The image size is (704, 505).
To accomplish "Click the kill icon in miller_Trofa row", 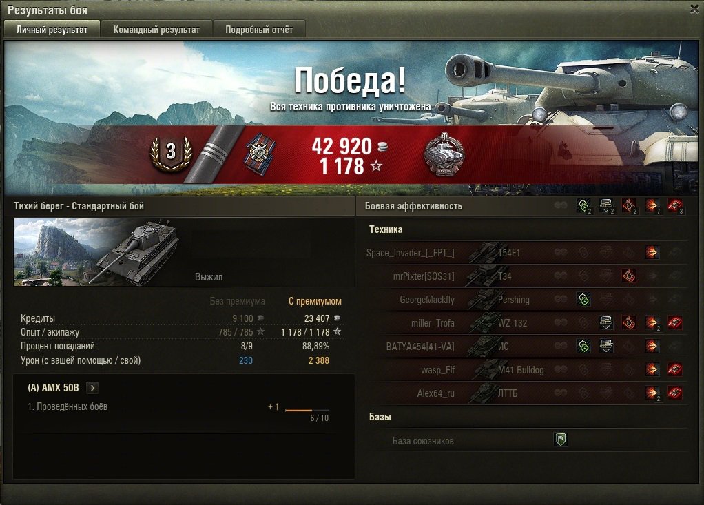I will pyautogui.click(x=675, y=322).
